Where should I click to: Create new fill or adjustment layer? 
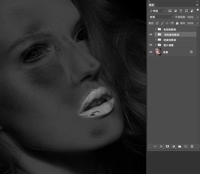[x=173, y=146]
